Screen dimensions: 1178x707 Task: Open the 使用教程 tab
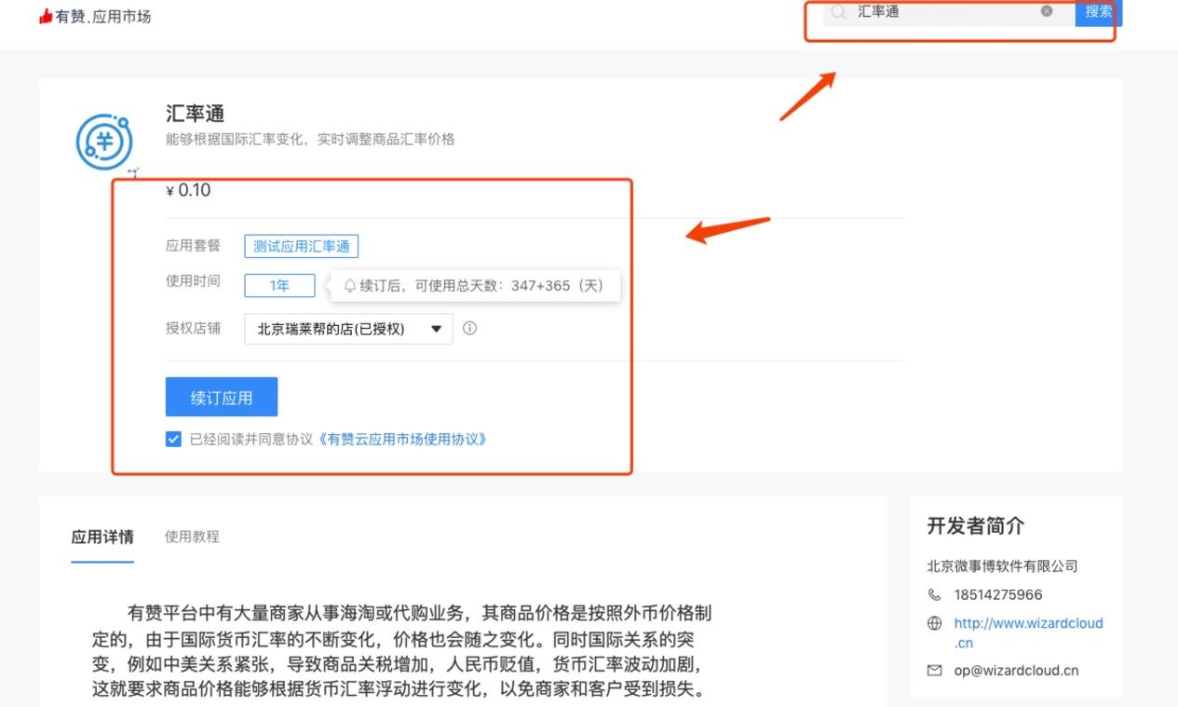(x=192, y=537)
